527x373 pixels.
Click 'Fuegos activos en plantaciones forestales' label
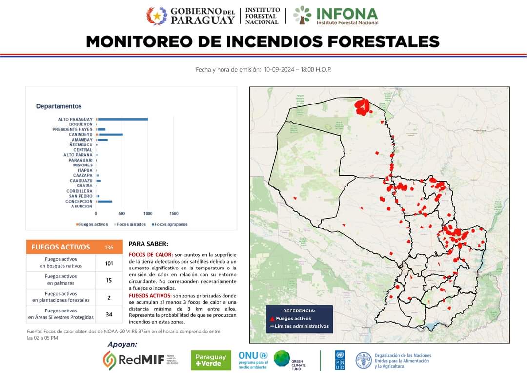click(x=61, y=297)
